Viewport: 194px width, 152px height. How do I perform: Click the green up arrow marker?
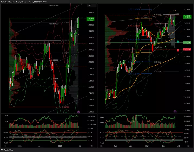(178, 42)
